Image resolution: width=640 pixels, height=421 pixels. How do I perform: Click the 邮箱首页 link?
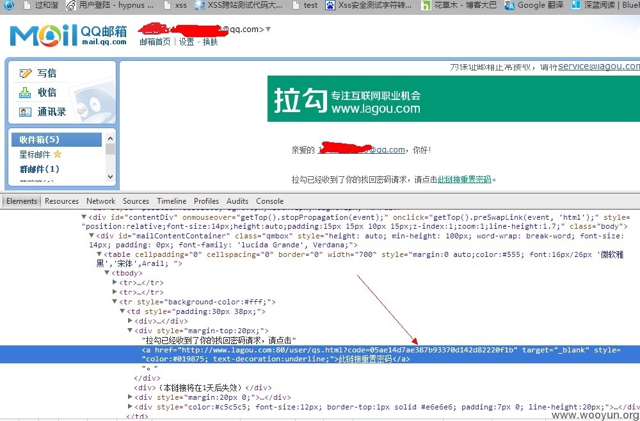(155, 42)
